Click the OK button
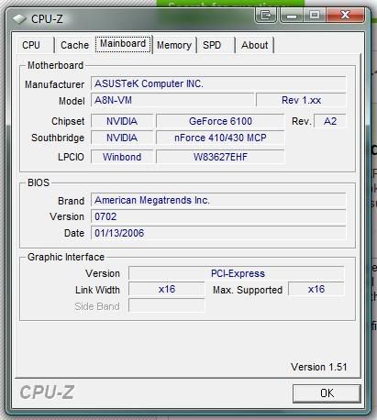The width and height of the screenshot is (377, 420). 327,393
